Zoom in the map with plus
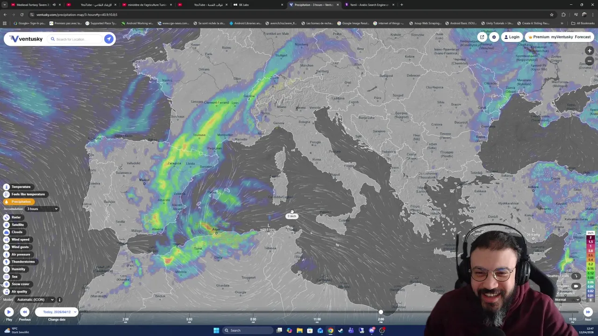Screen dimensions: 598x336 [590, 50]
